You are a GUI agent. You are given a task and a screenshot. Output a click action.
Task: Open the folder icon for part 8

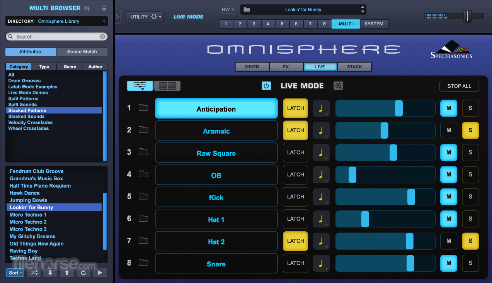[x=143, y=263]
